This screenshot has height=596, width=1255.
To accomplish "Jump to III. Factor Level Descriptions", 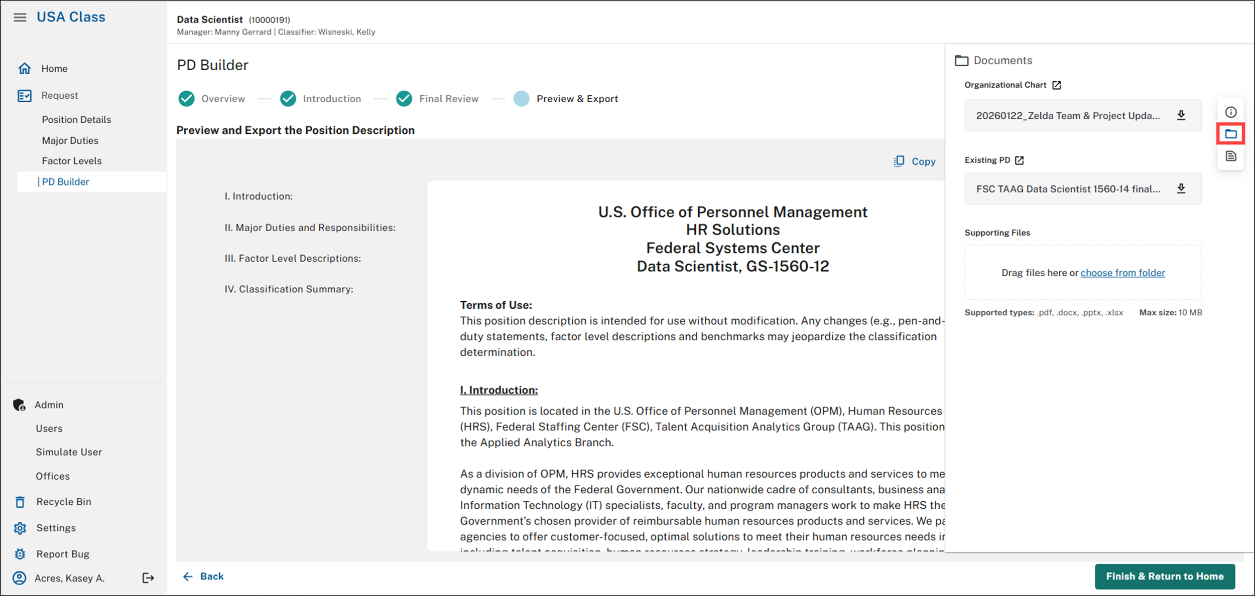I will coord(293,258).
